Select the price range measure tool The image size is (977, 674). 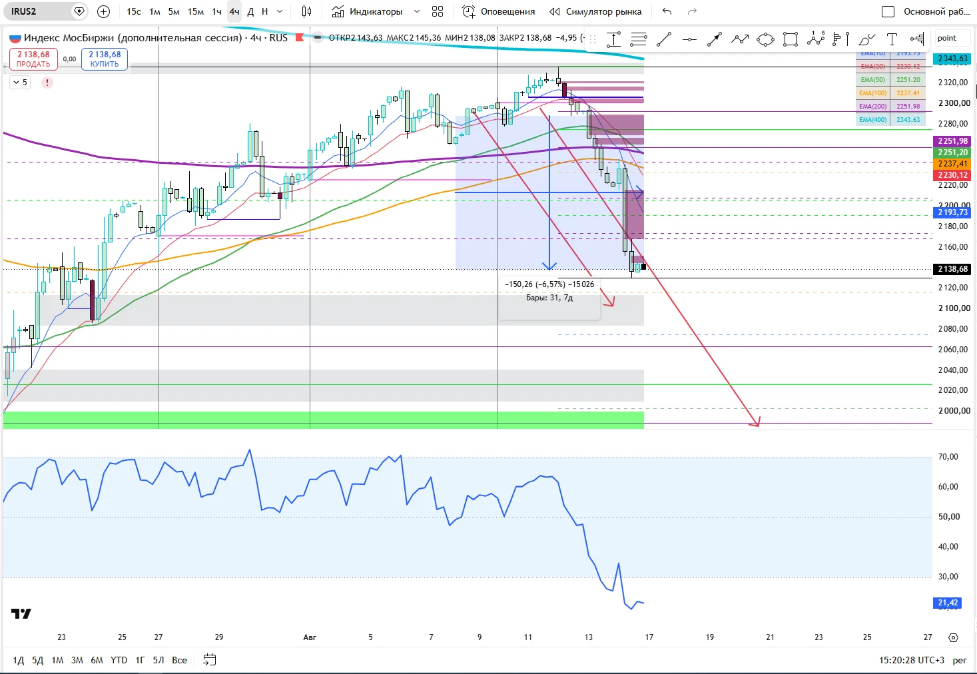click(613, 39)
